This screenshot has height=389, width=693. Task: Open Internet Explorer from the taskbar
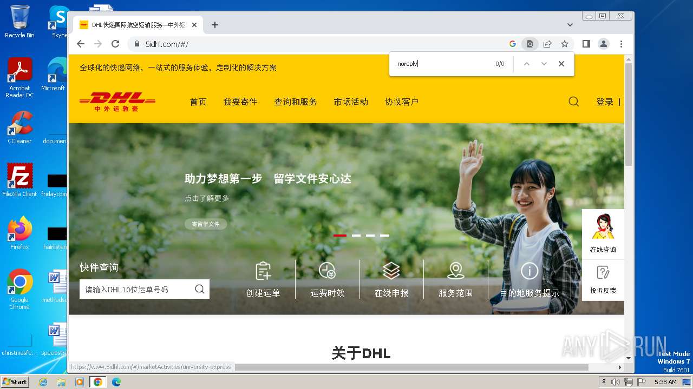[x=43, y=382]
